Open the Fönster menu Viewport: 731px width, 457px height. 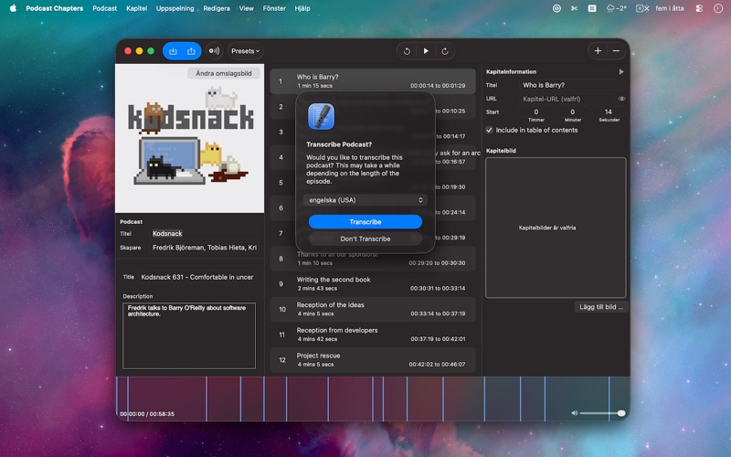(274, 8)
